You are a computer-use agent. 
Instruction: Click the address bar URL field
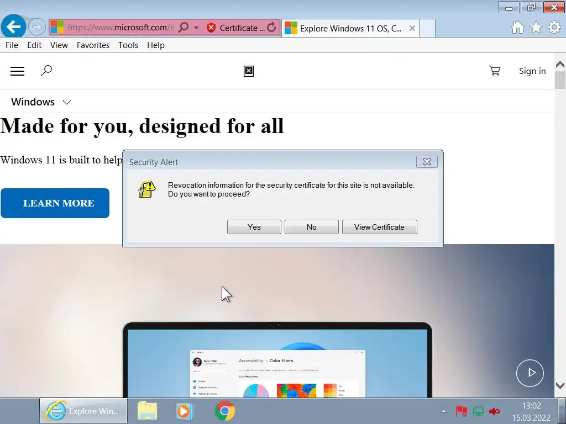pos(121,28)
